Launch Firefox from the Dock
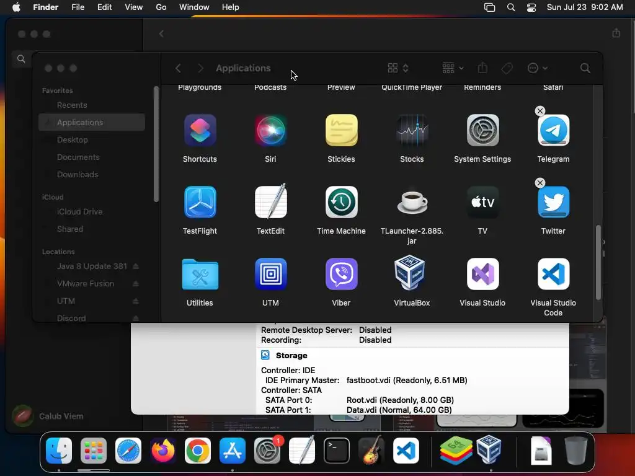635x476 pixels. [163, 451]
